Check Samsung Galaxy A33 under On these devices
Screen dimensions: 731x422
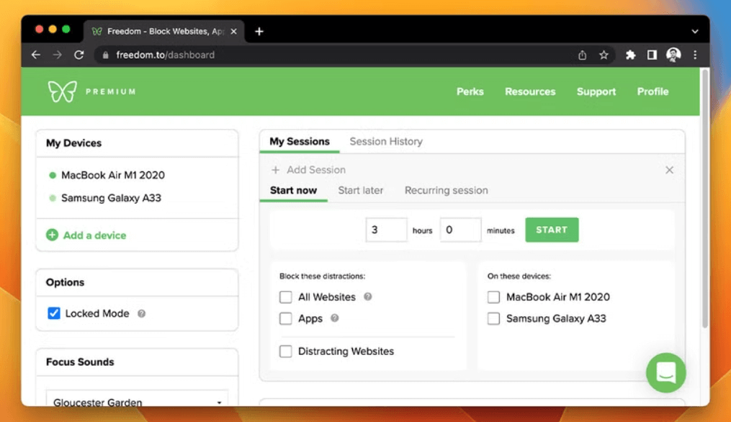493,318
